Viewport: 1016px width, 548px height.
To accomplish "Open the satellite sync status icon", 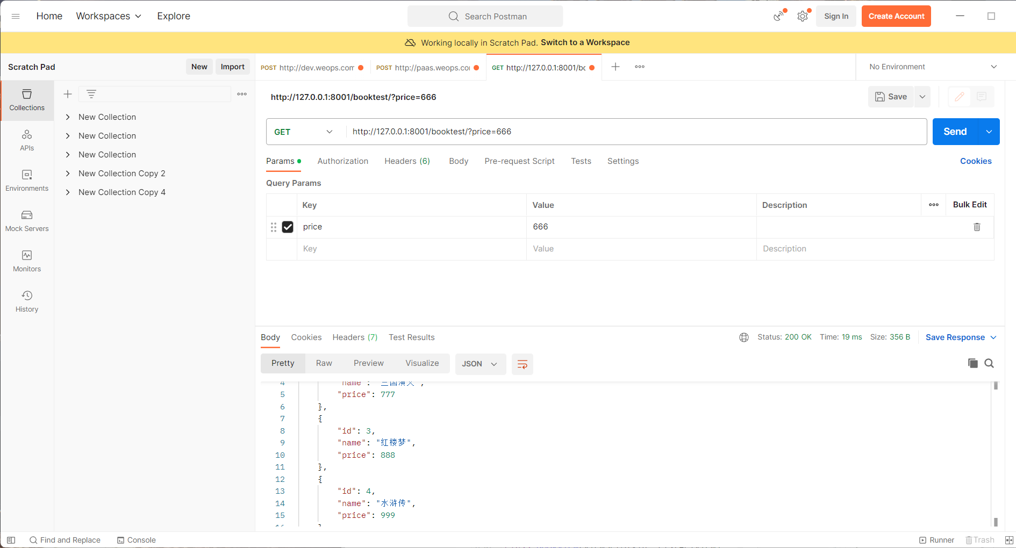I will pyautogui.click(x=779, y=16).
